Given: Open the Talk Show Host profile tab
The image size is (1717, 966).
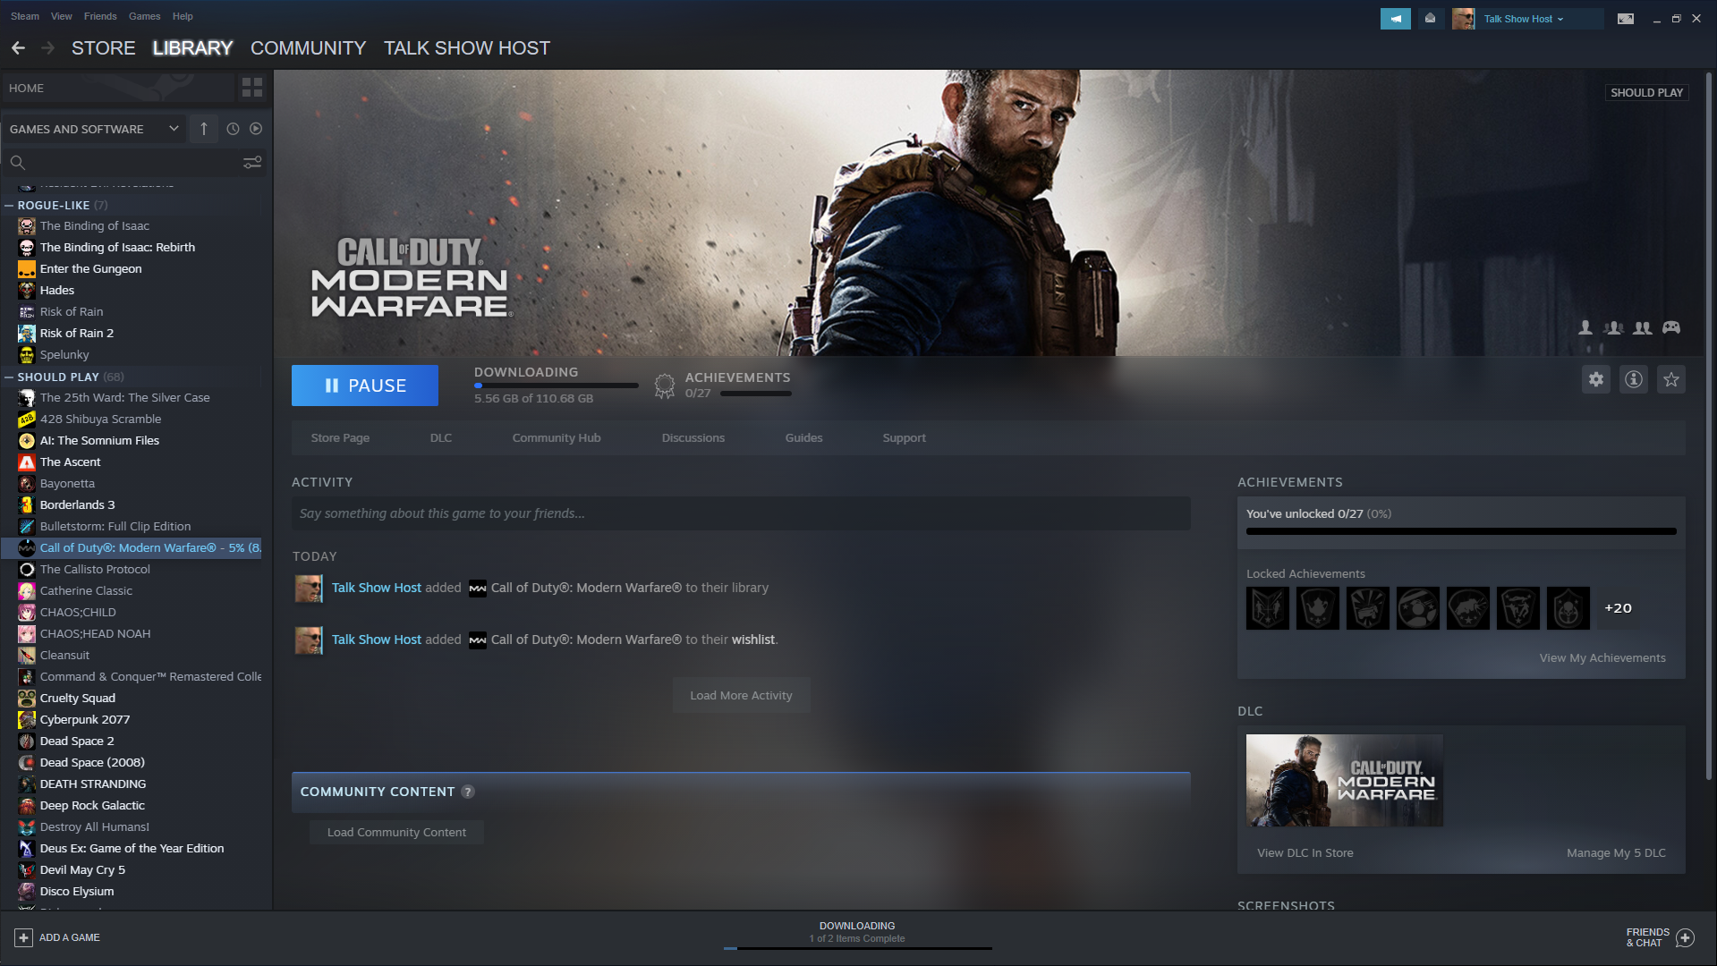Looking at the screenshot, I should click(x=467, y=48).
